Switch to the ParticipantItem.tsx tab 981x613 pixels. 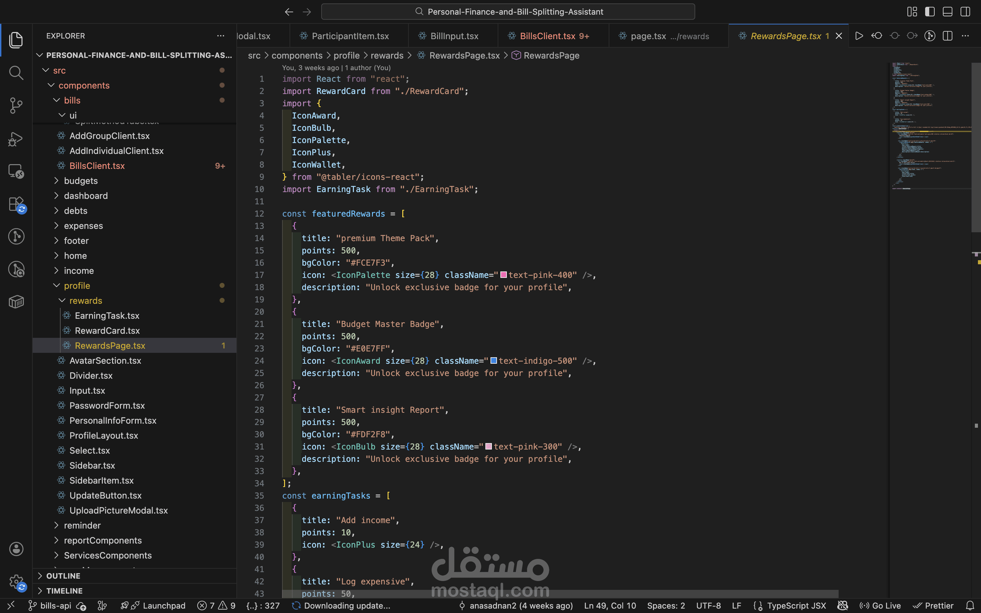(350, 36)
